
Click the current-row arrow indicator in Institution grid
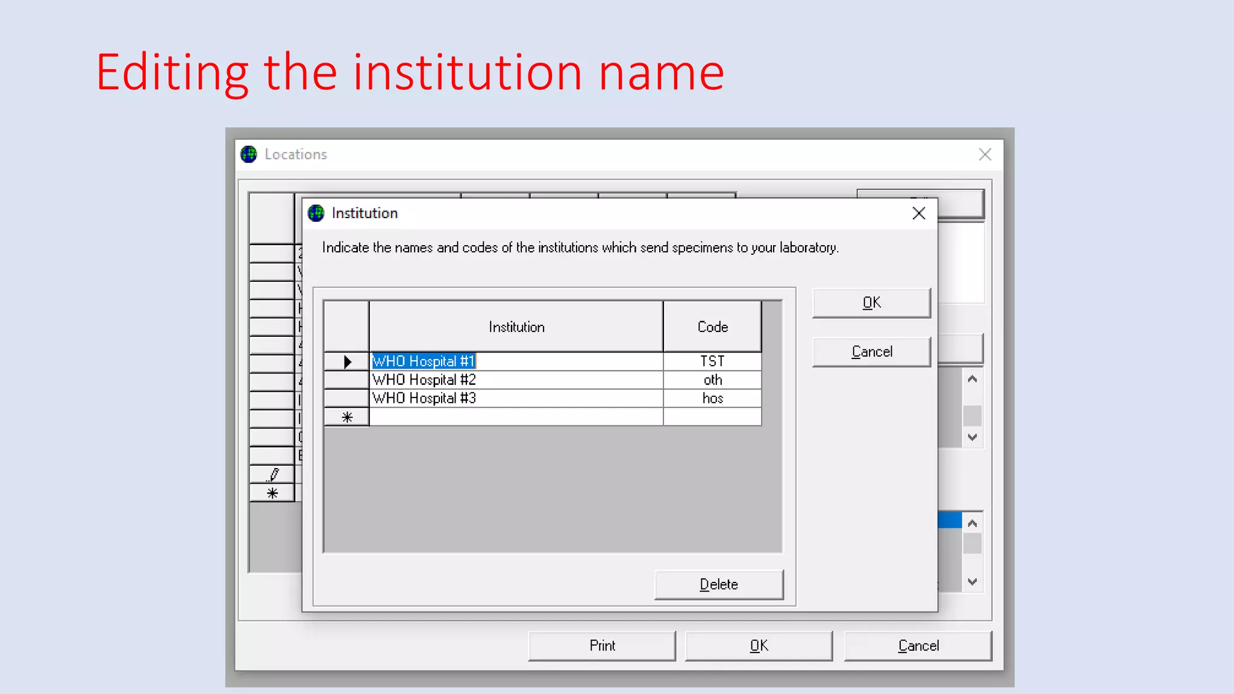[347, 361]
